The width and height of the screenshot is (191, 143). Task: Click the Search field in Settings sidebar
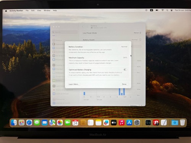[65, 32]
